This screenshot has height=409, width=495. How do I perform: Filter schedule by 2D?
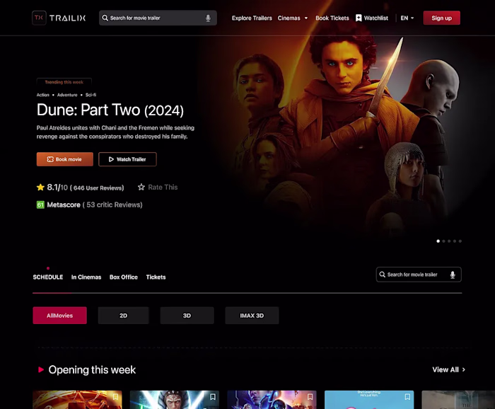(x=123, y=315)
